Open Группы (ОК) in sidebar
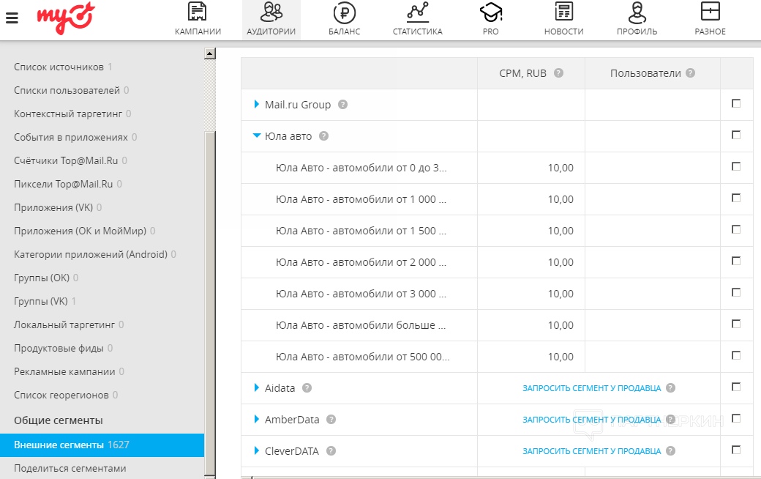This screenshot has height=479, width=761. click(42, 278)
